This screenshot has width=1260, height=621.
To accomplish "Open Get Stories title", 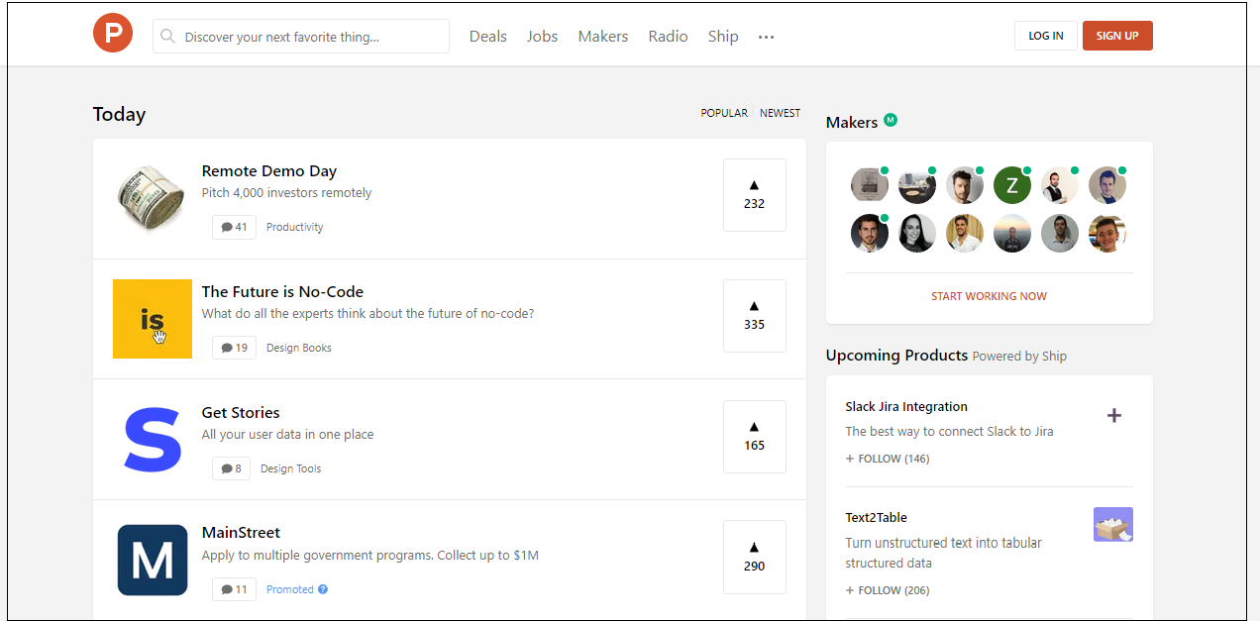I will 241,413.
